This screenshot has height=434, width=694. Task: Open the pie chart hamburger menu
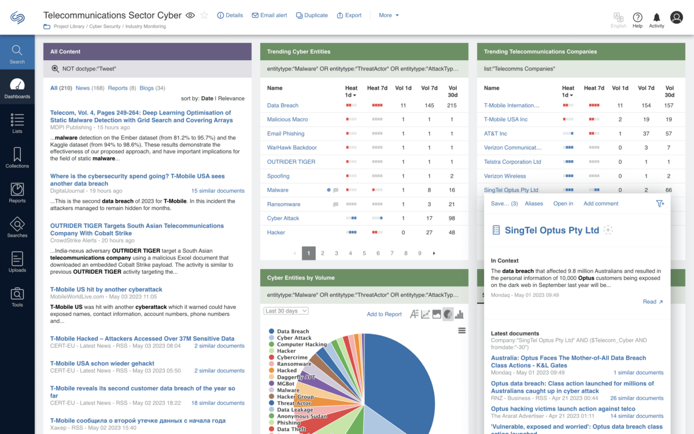(462, 330)
